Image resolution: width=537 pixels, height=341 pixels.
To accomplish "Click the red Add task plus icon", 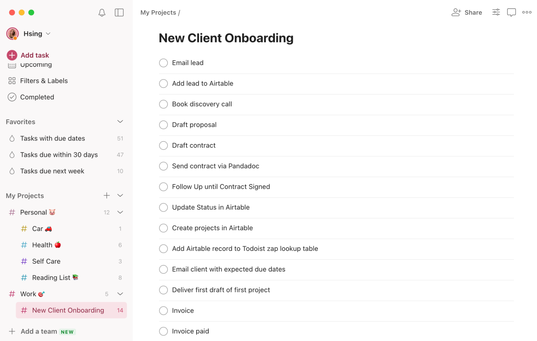I will click(12, 55).
